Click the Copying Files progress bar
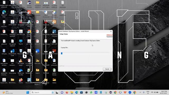This screenshot has width=169, height=95. coord(85,53)
